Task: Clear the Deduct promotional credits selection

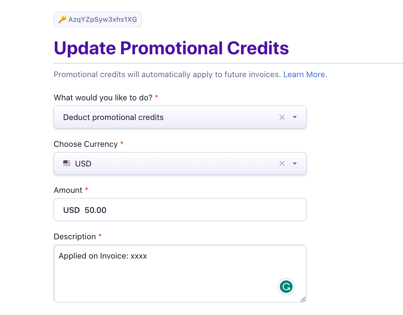Action: coord(282,117)
